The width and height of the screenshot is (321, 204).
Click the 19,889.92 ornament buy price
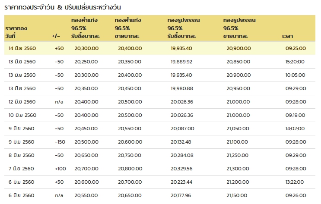(x=181, y=62)
